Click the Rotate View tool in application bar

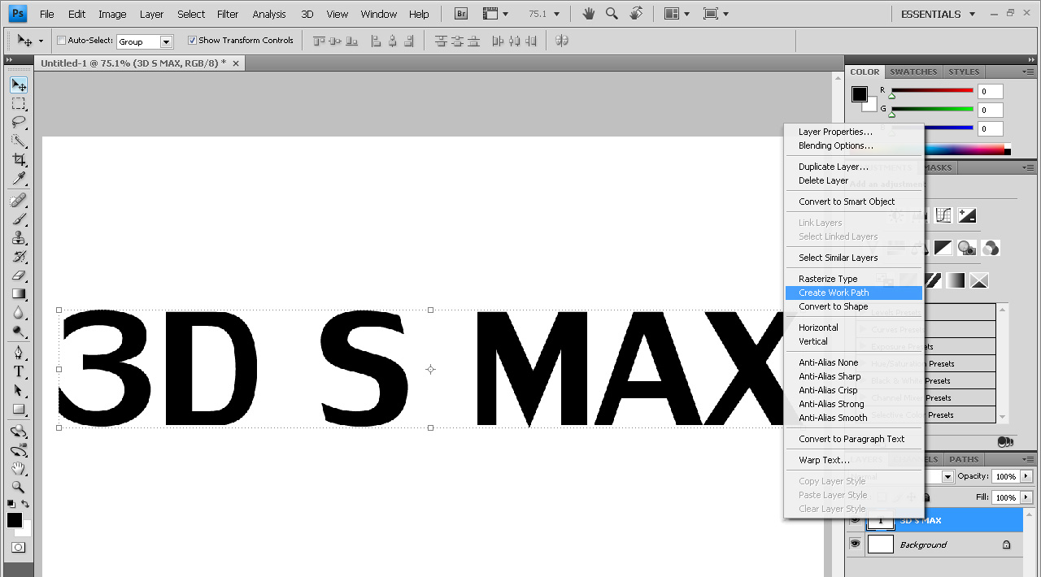[636, 14]
